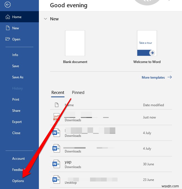Click Downloads location under yap
Screen dimensions: 182x189
pos(73,167)
